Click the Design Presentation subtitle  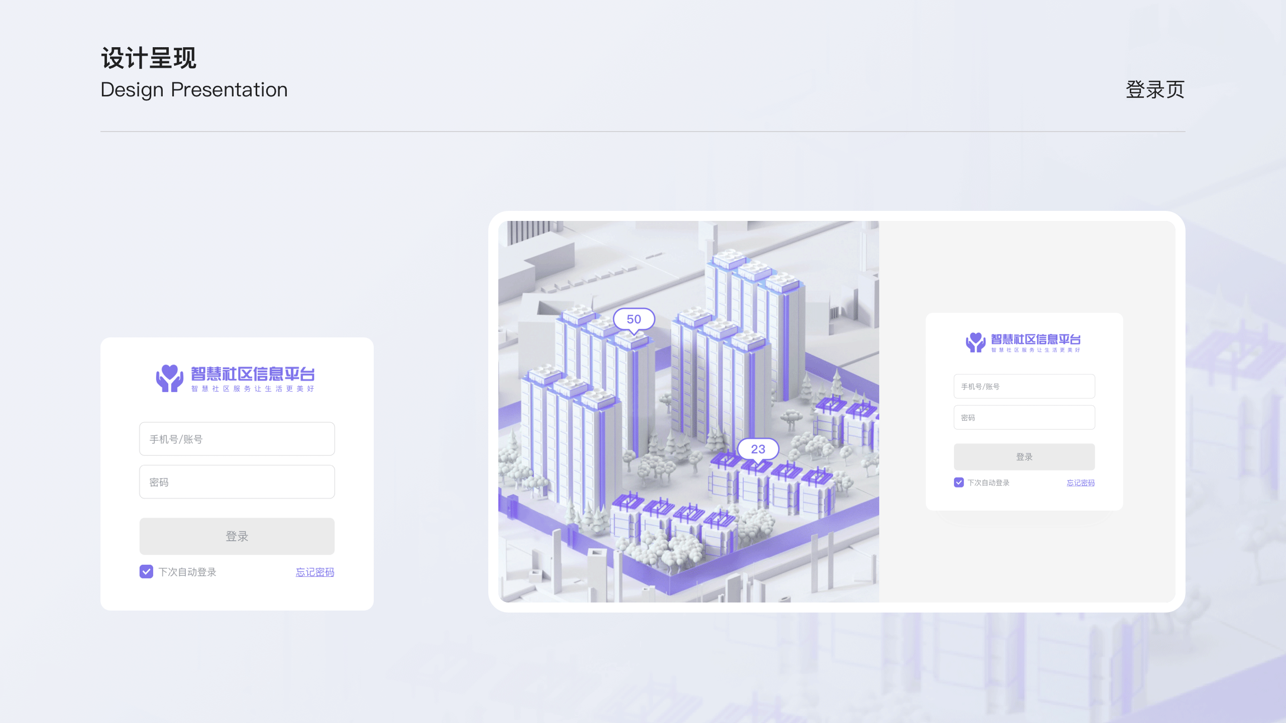(194, 90)
